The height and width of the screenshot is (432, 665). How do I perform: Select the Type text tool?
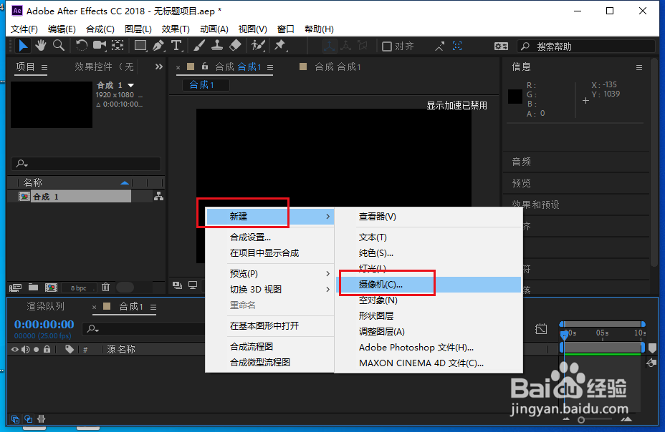176,46
